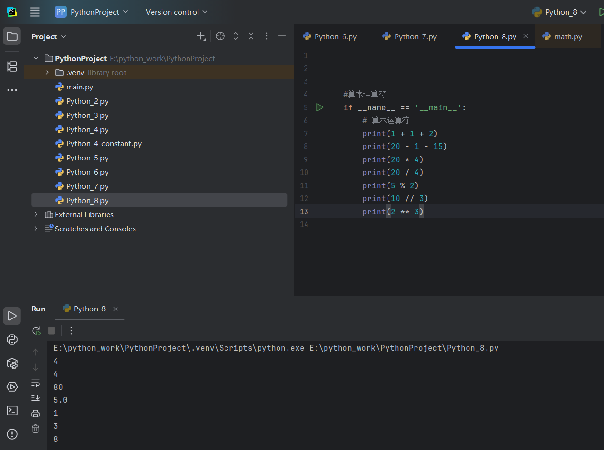Screen dimensions: 604x450
Task: Click the PyCharm logo icon
Action: point(12,12)
